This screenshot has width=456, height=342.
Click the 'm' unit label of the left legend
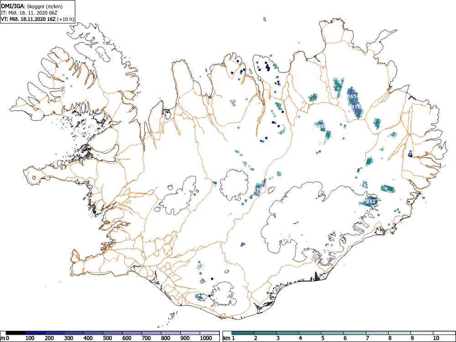coord(3,338)
